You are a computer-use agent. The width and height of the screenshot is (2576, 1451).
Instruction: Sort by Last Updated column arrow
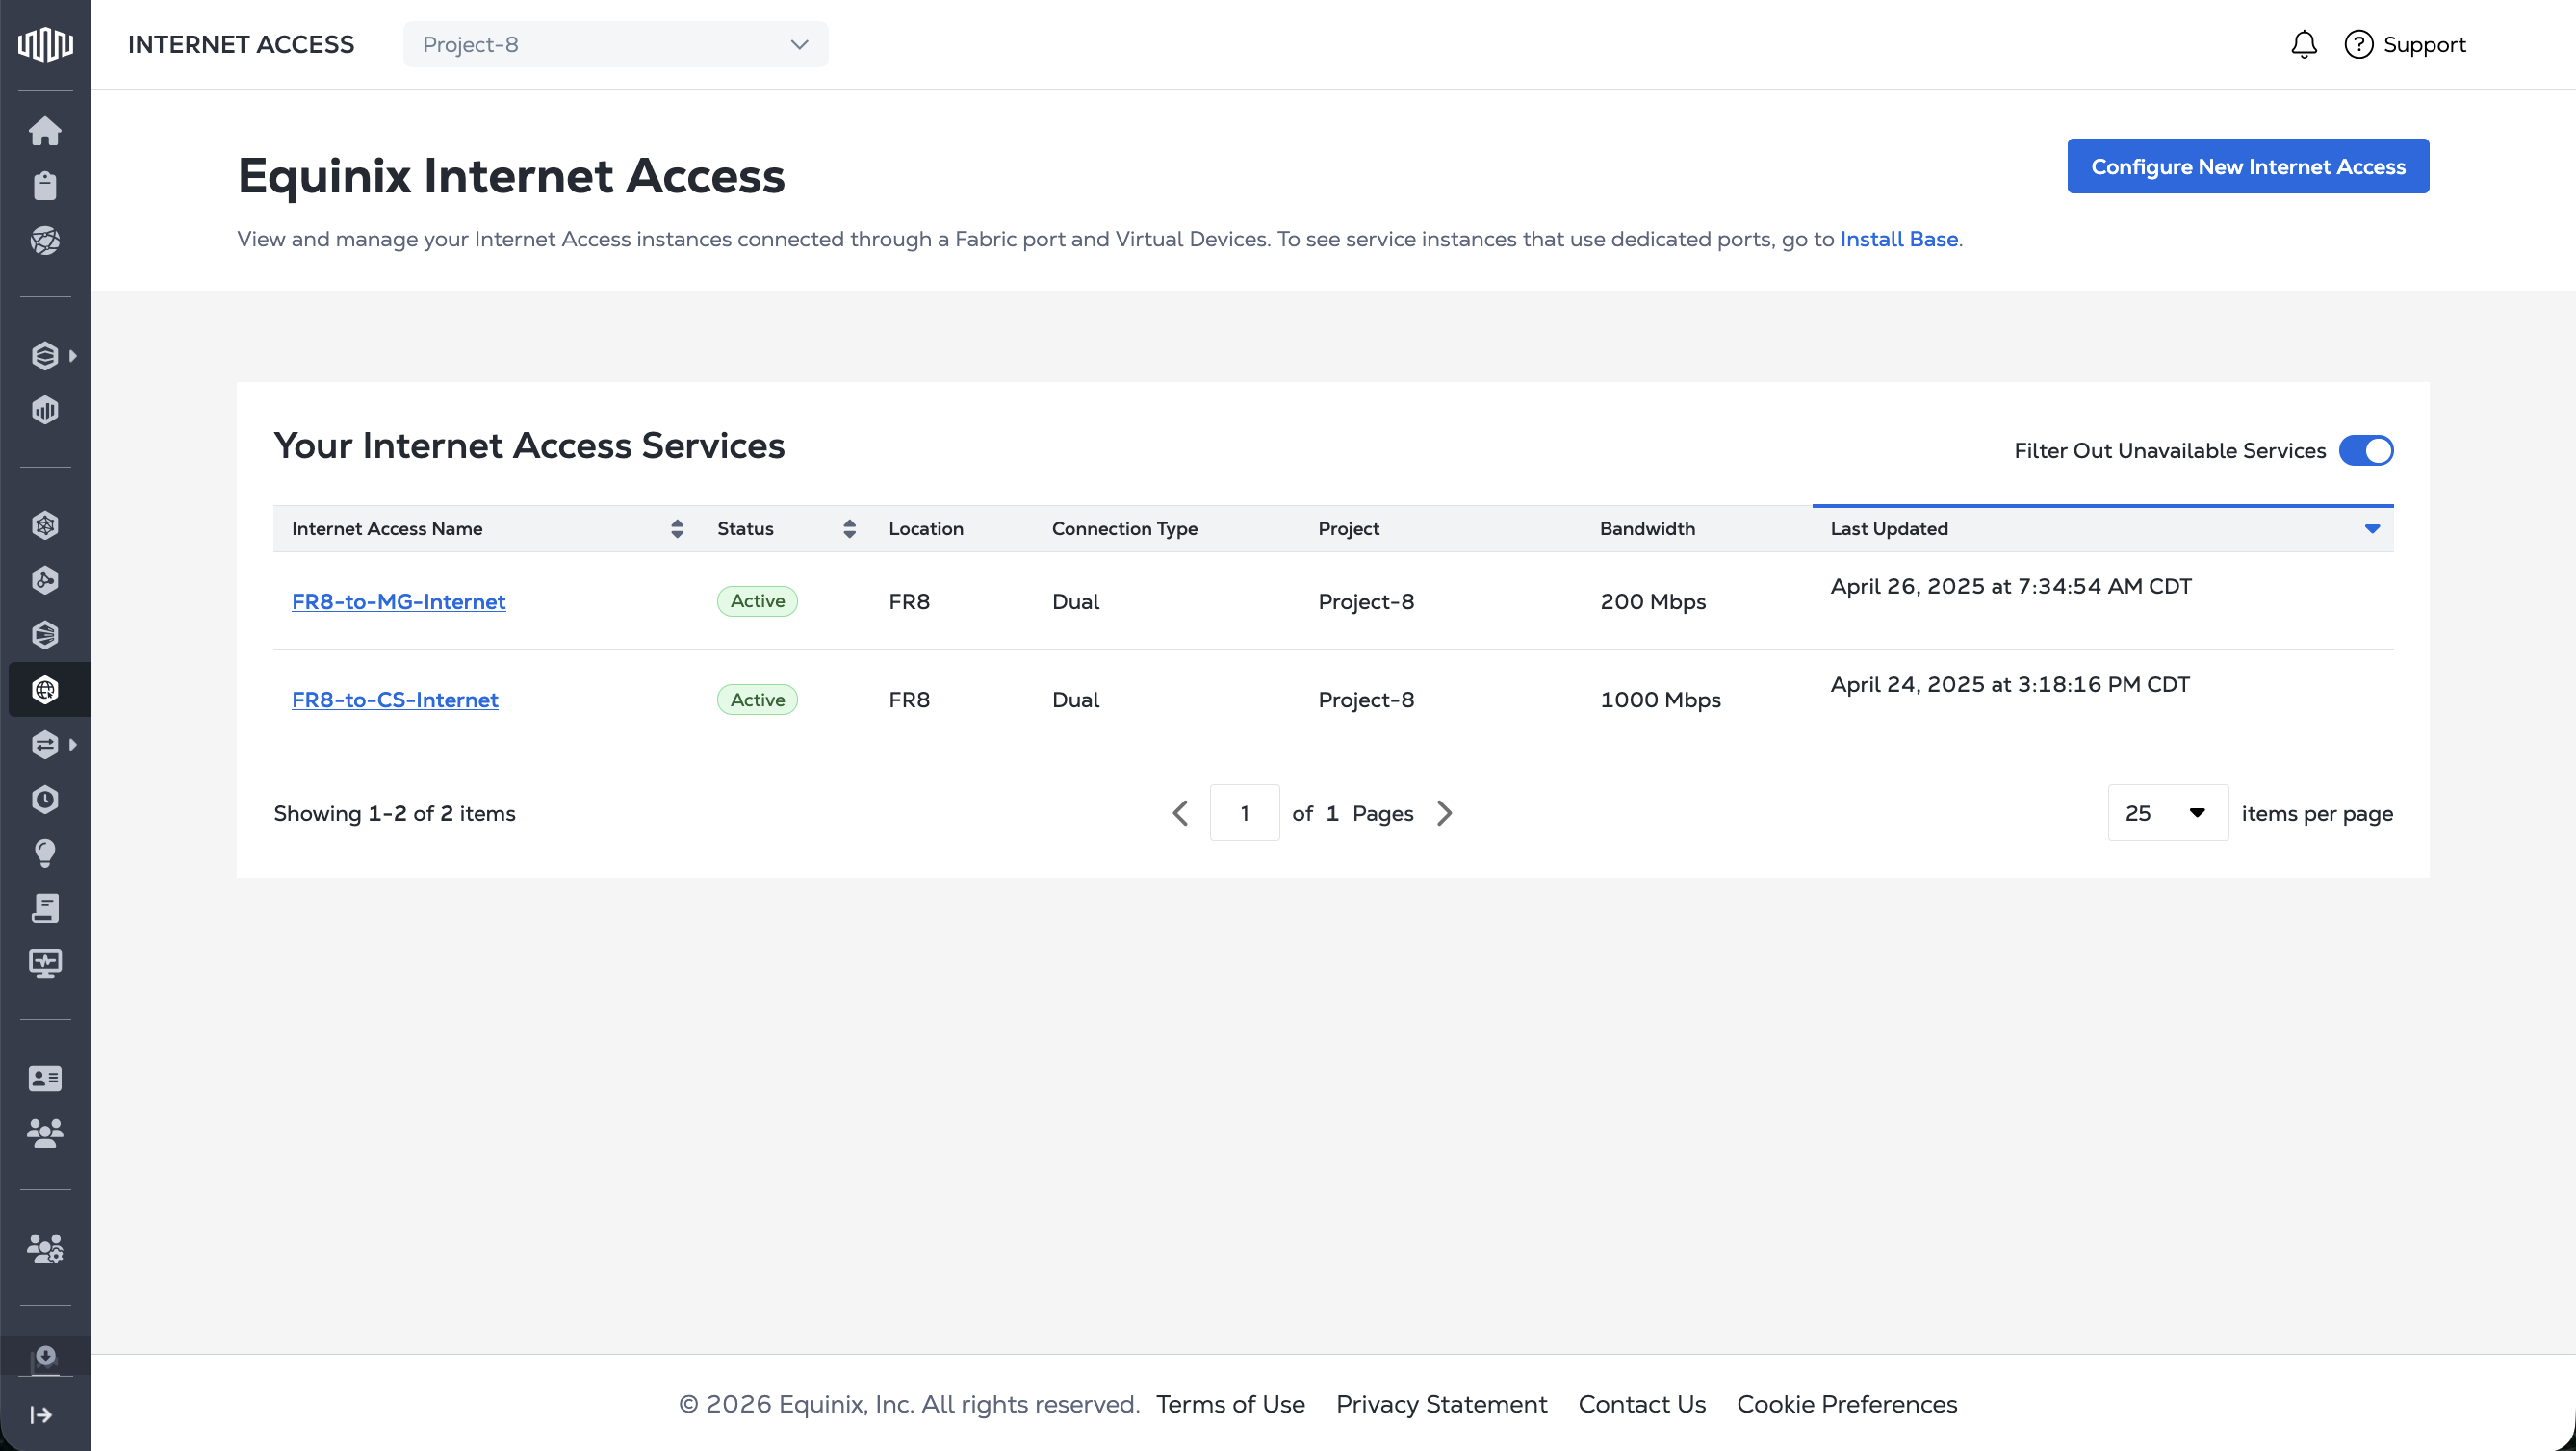coord(2371,528)
